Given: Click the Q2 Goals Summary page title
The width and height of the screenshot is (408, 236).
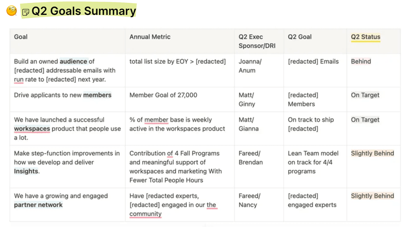Looking at the screenshot, I should (x=84, y=11).
